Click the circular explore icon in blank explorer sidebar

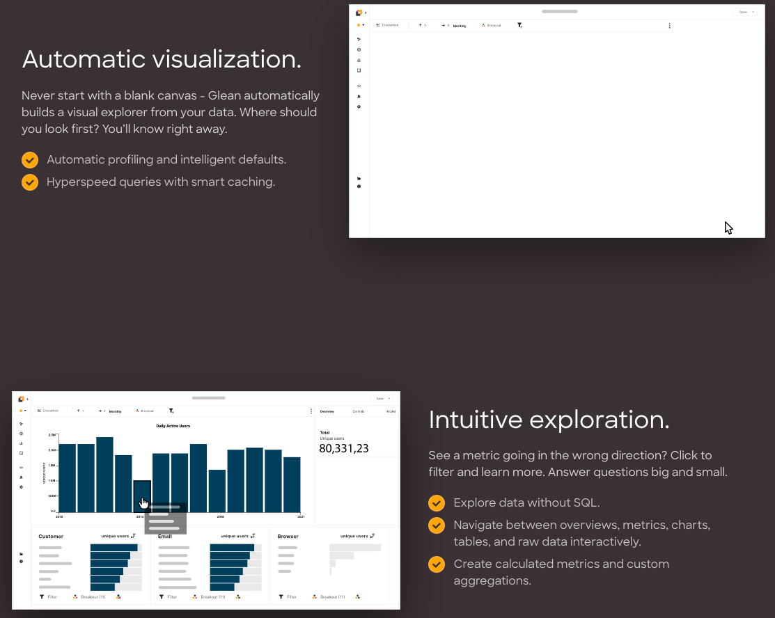pyautogui.click(x=359, y=50)
